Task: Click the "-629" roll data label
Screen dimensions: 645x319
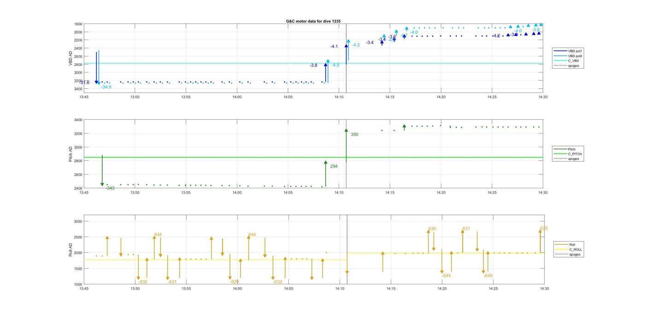Action: tap(234, 282)
